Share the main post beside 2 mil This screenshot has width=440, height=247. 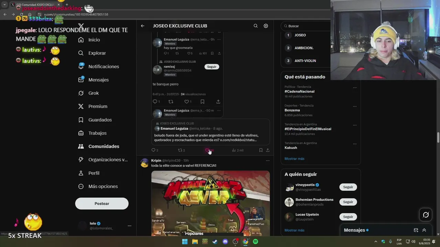point(268,150)
